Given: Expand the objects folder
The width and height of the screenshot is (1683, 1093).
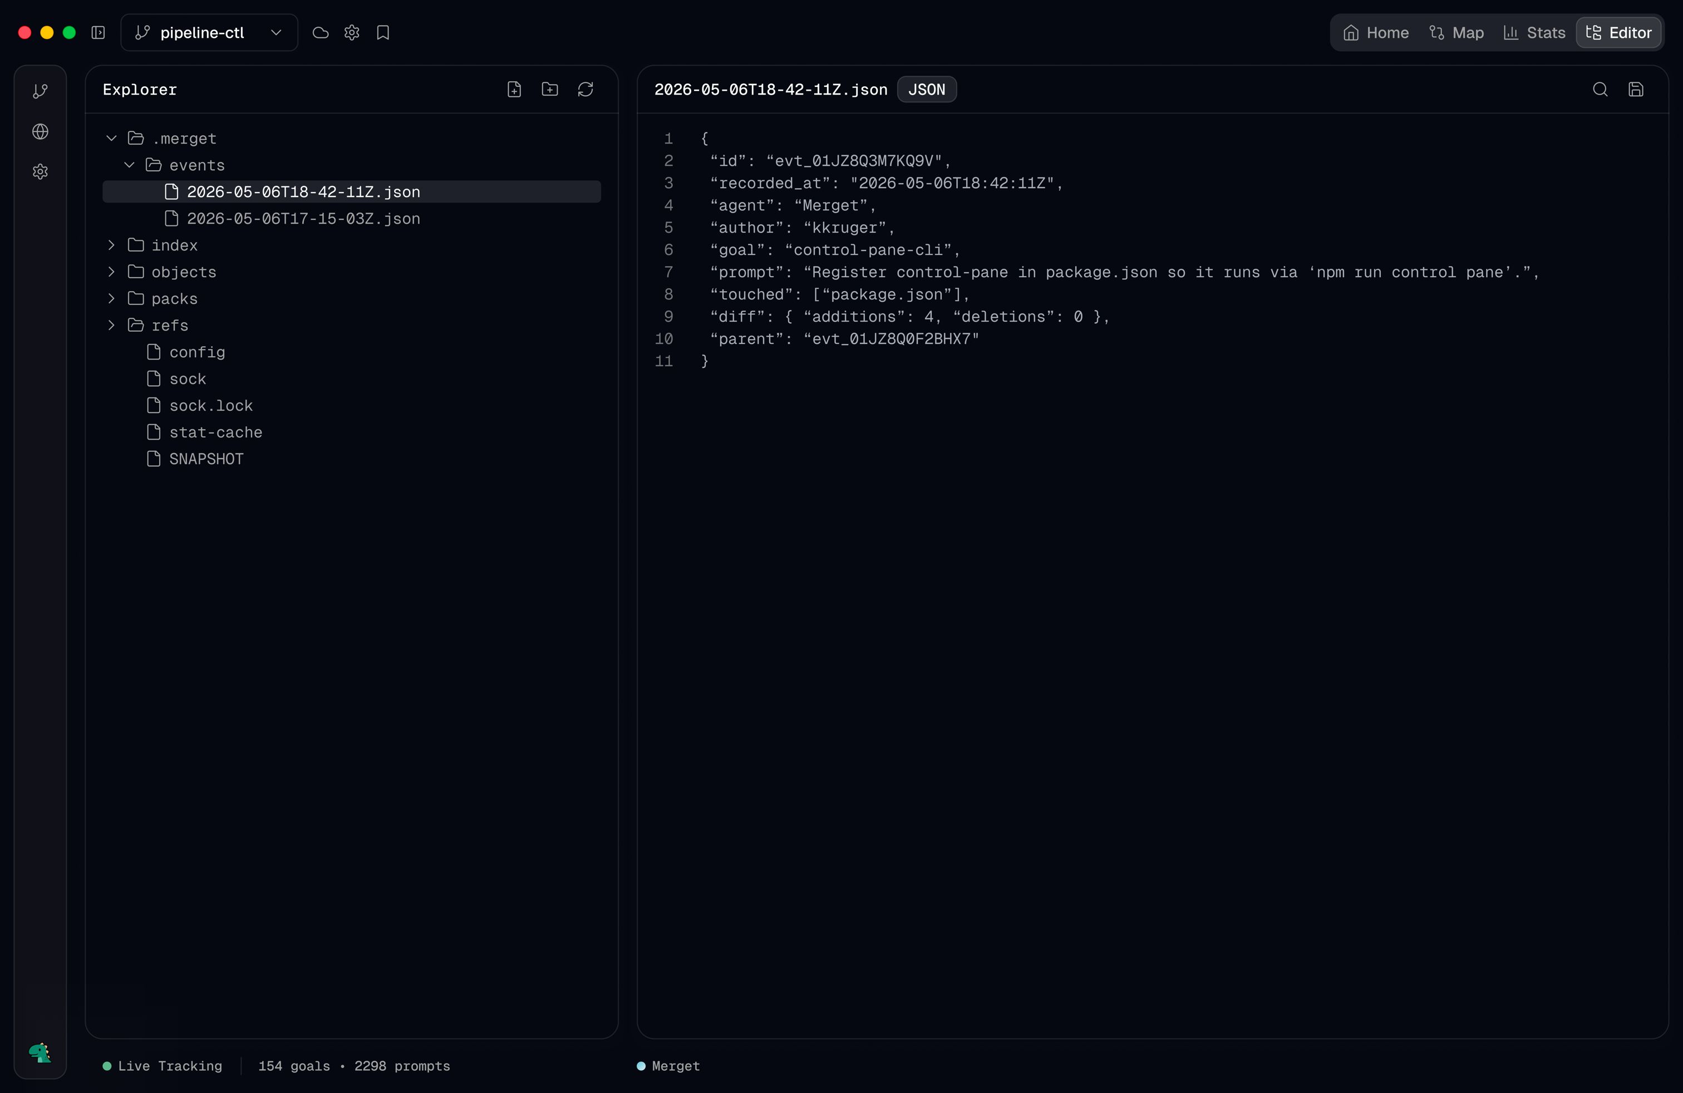Looking at the screenshot, I should (111, 272).
